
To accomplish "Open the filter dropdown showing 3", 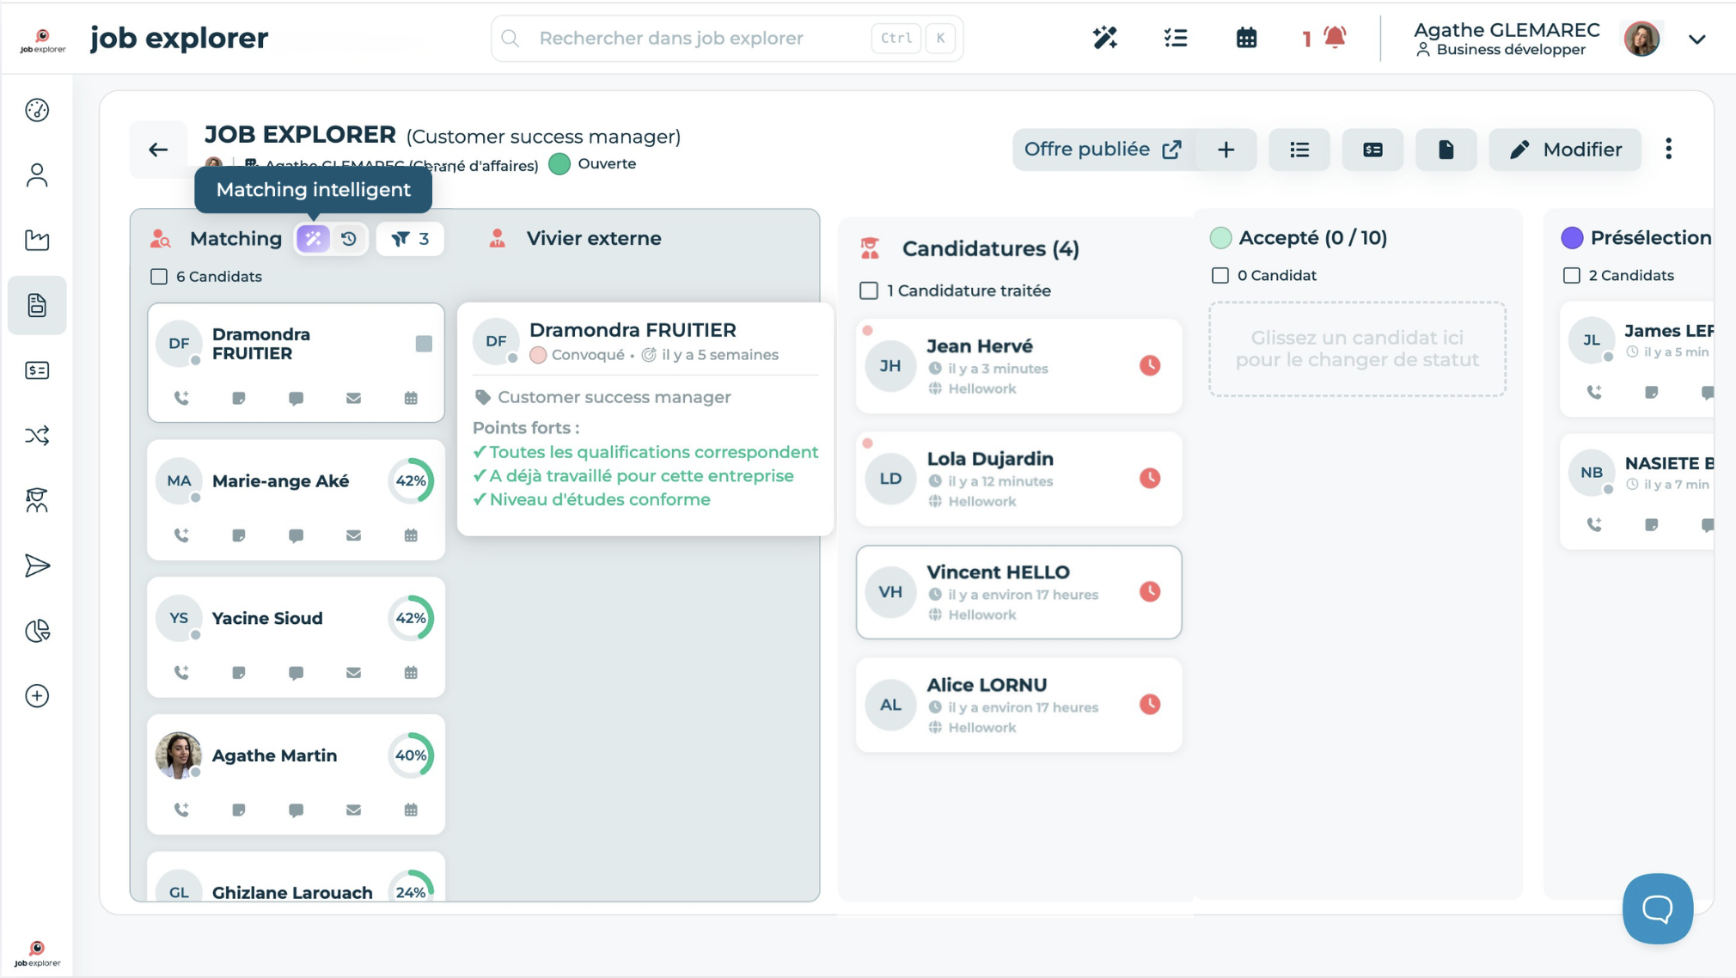I will point(410,239).
